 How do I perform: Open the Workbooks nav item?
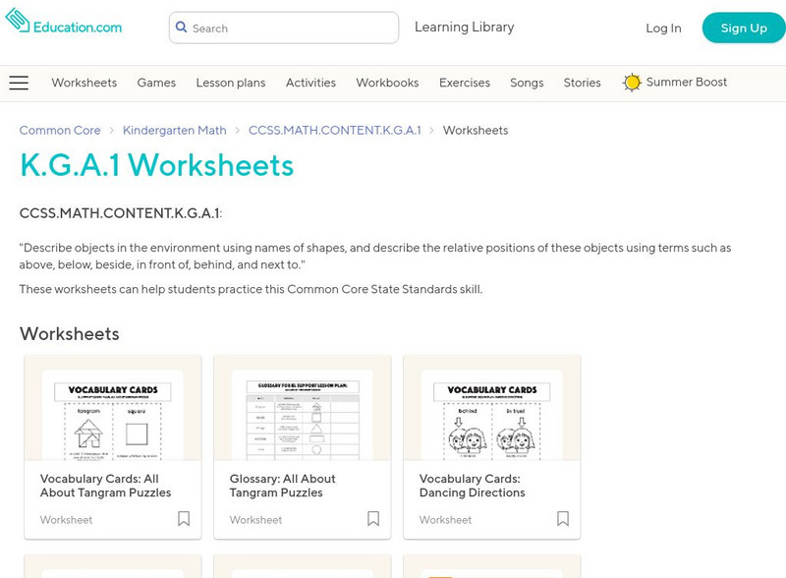point(387,83)
